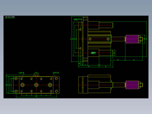
Task: Select the green model number text line
Action: pos(10,18)
